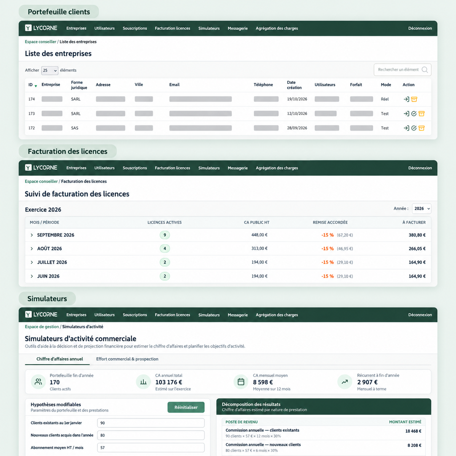Image resolution: width=456 pixels, height=456 pixels.
Task: Click the login icon for company 174
Action: click(407, 99)
